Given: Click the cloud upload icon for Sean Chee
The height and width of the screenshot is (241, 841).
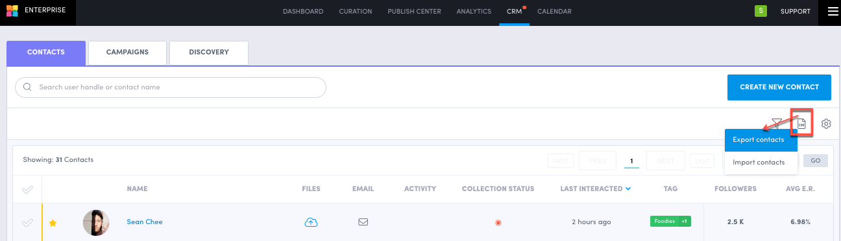Looking at the screenshot, I should coord(311,222).
